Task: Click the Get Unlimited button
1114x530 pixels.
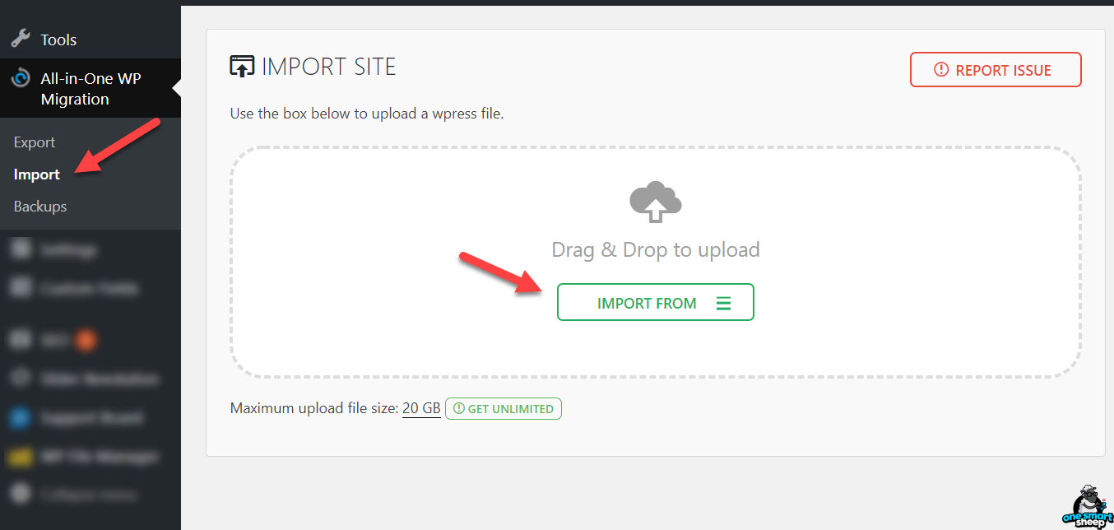Action: pyautogui.click(x=504, y=408)
